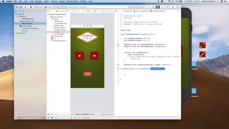Screen dimensions: 229x129
Task: Collapse the View Controller outline item
Action: 50,17
